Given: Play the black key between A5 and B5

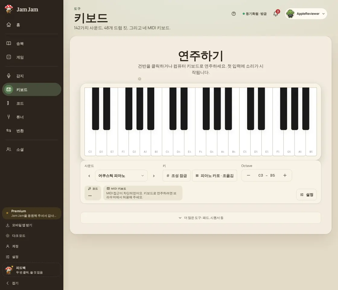Looking at the screenshot, I should click(x=306, y=109).
